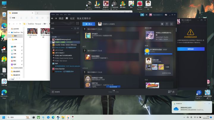Open Steam announcements megaphone button
214x120 pixels.
142,15
